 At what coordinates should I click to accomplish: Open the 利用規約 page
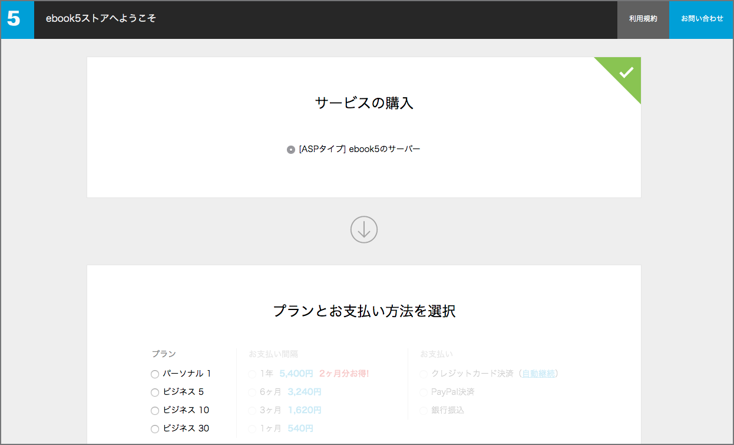click(643, 19)
